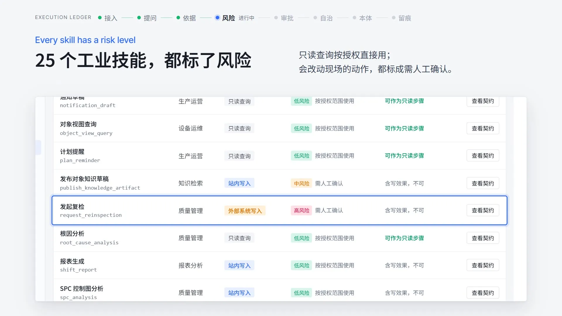The height and width of the screenshot is (316, 562).
Task: Click the notification_draft identifier
Action: click(x=88, y=105)
